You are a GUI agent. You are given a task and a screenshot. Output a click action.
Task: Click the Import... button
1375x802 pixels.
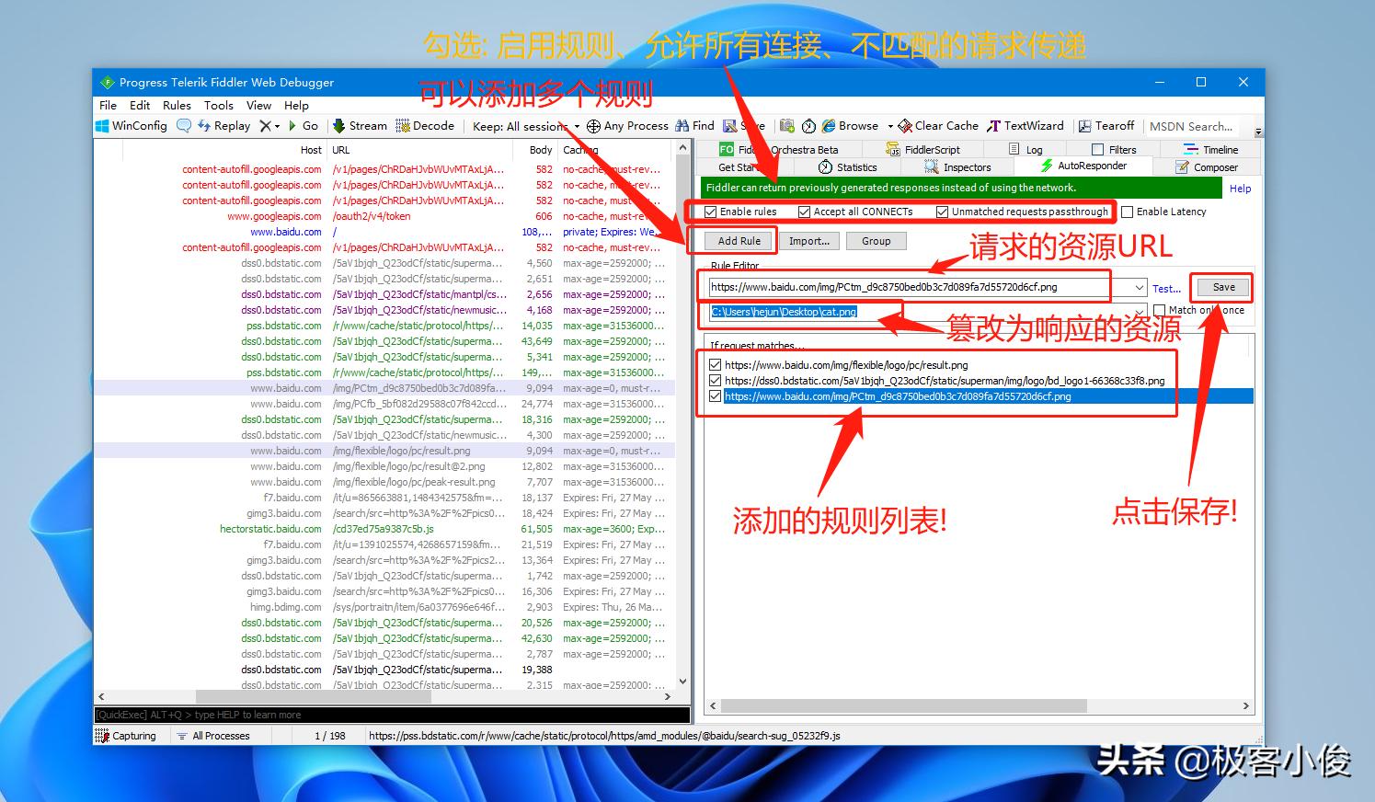(x=809, y=241)
